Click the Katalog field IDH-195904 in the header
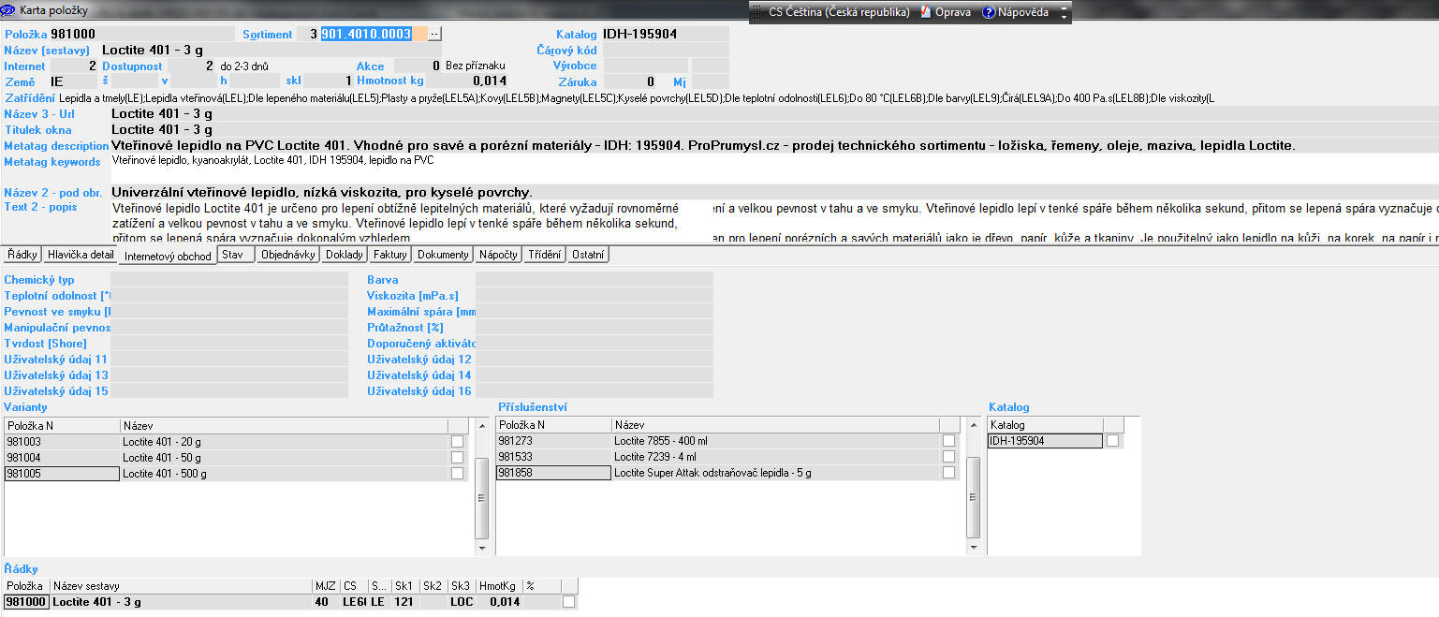 tap(665, 34)
